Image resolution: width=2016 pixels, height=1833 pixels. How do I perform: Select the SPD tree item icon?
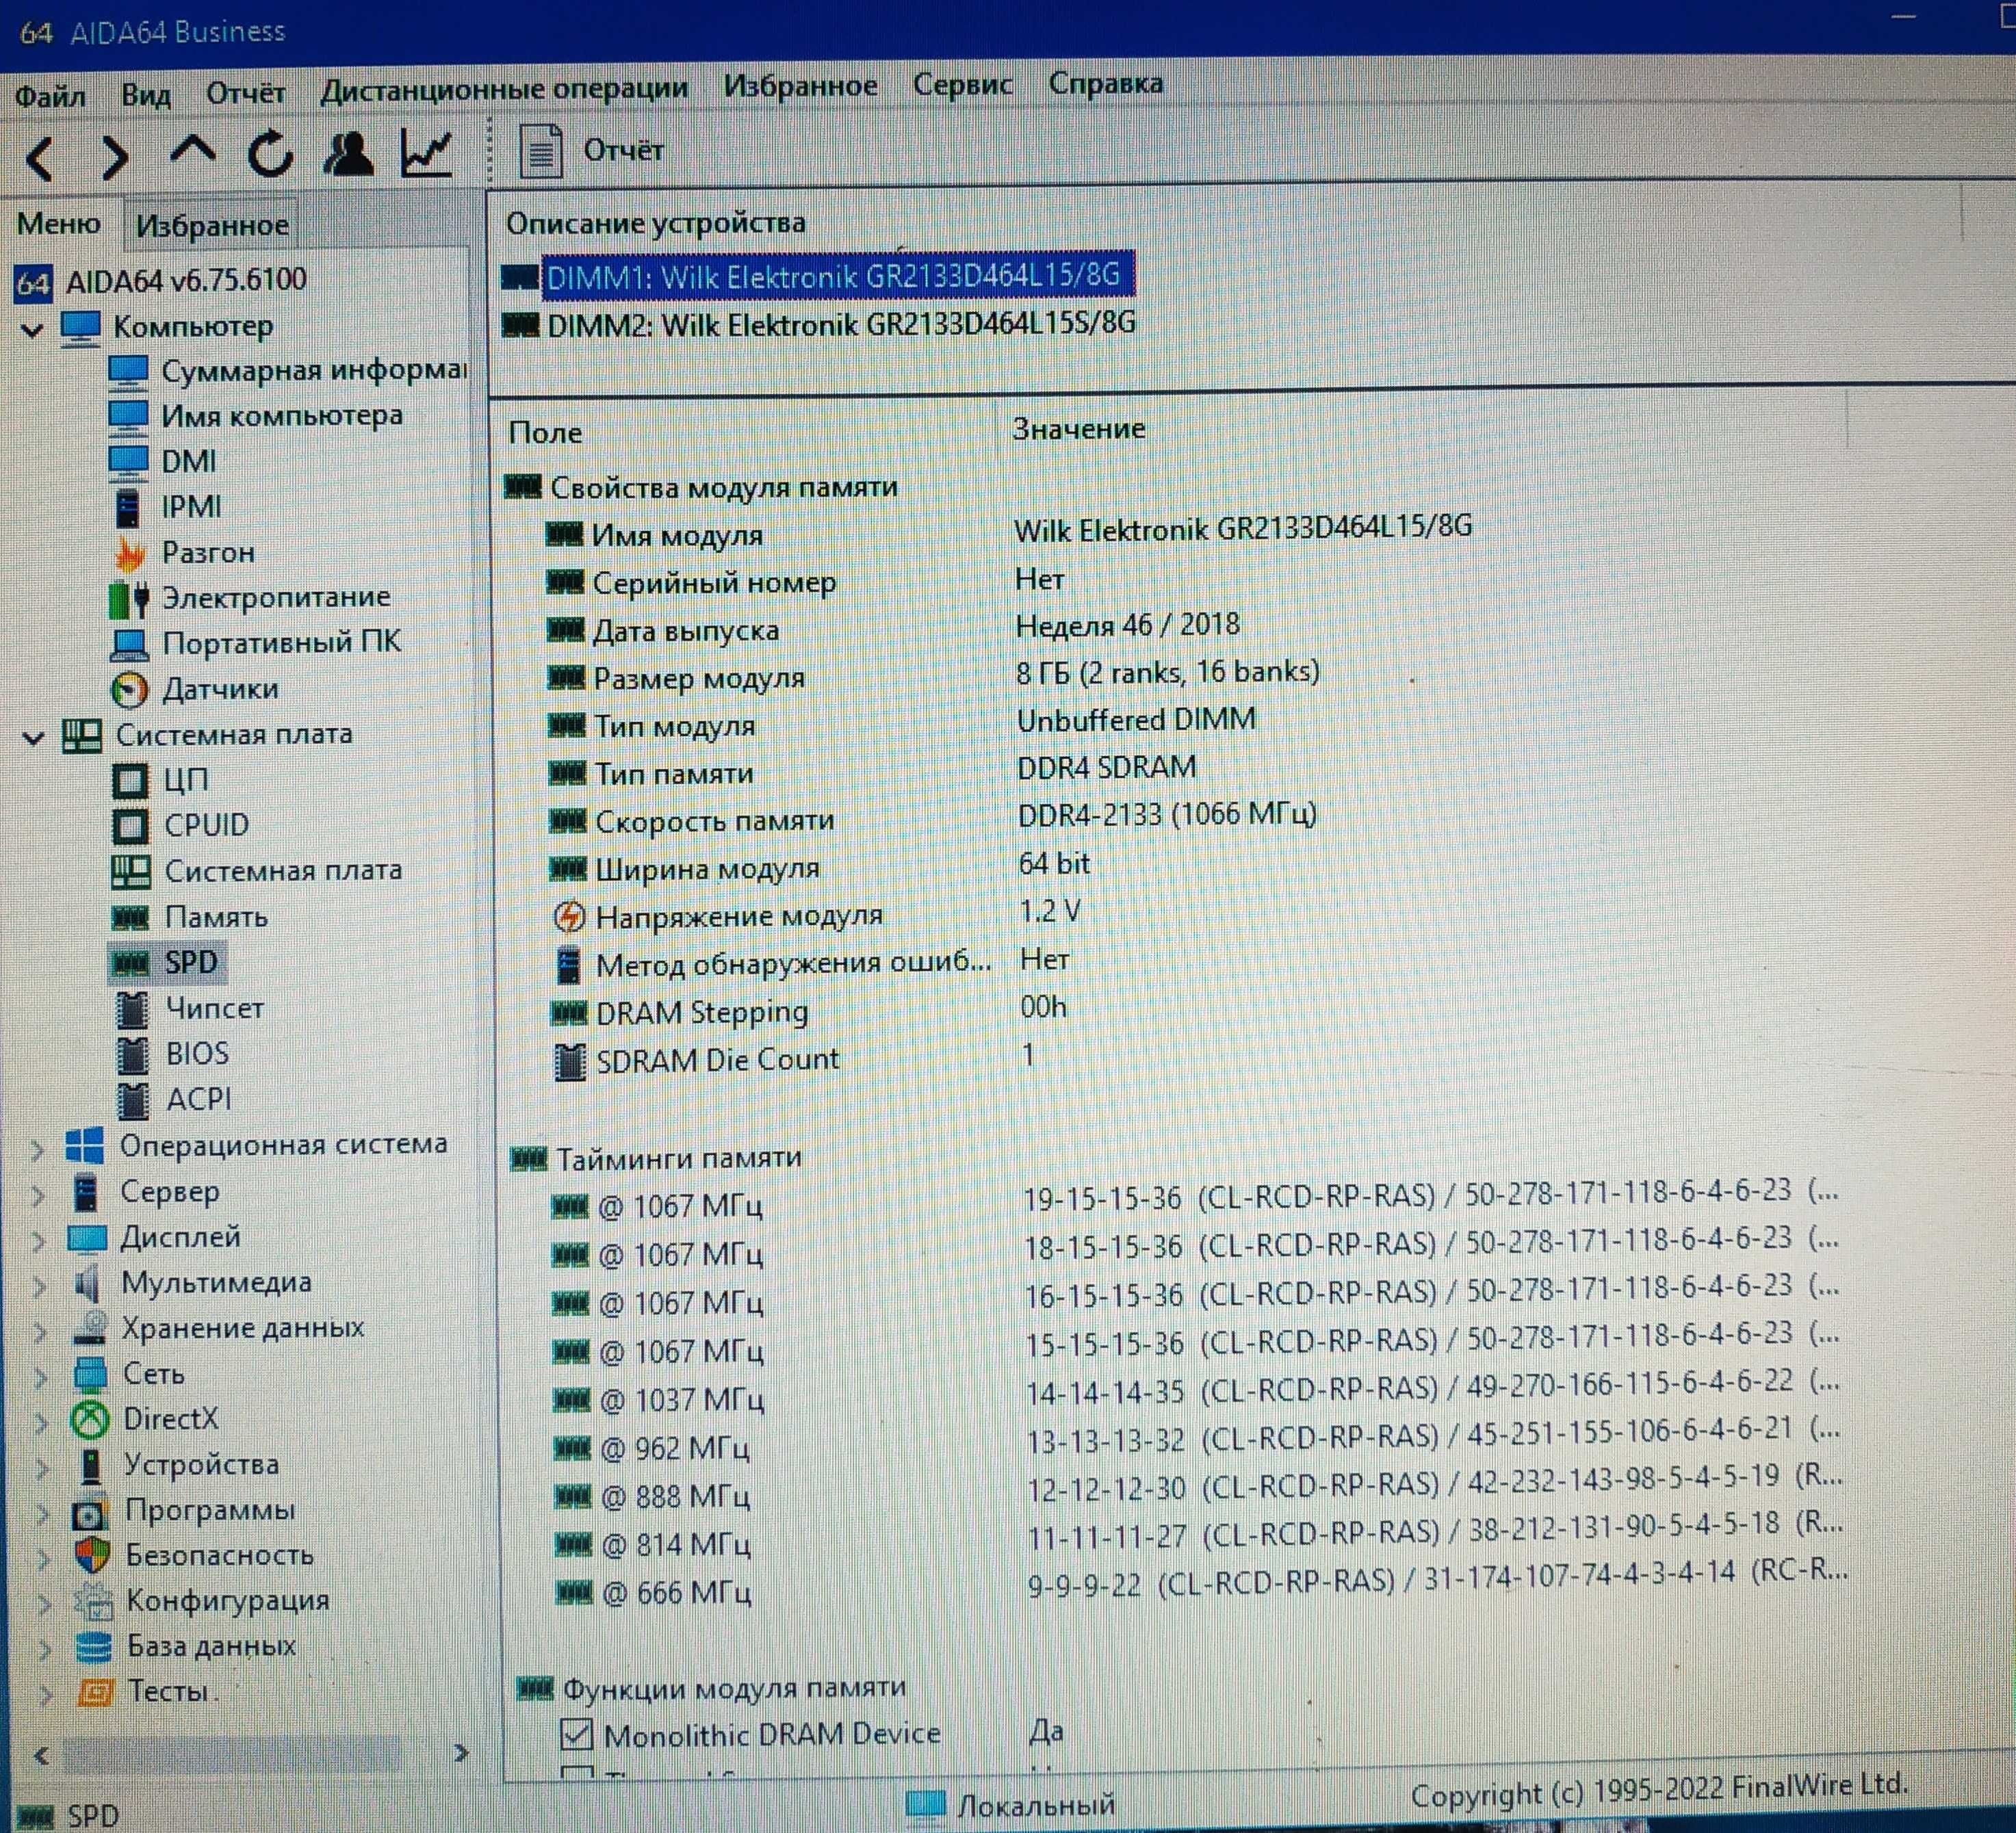pyautogui.click(x=130, y=964)
